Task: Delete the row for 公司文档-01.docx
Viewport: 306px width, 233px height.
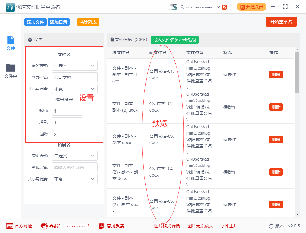Action: pos(276,74)
